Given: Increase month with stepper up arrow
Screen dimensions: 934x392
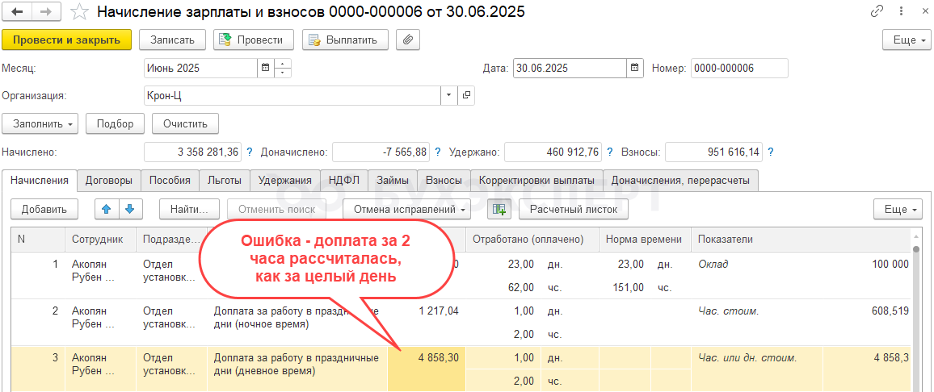Looking at the screenshot, I should point(283,64).
